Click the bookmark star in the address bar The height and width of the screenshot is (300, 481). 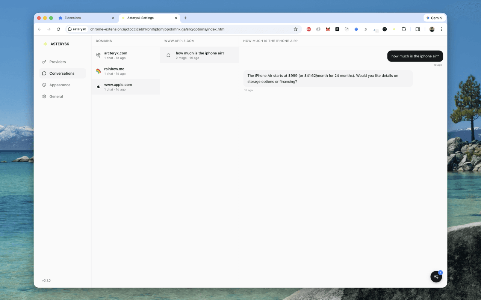pos(296,29)
